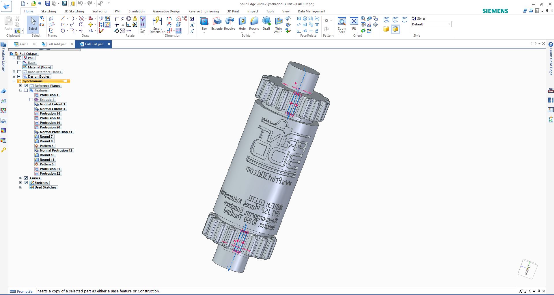Image resolution: width=554 pixels, height=295 pixels.
Task: Toggle the PMI visibility checkbox
Action: click(19, 58)
